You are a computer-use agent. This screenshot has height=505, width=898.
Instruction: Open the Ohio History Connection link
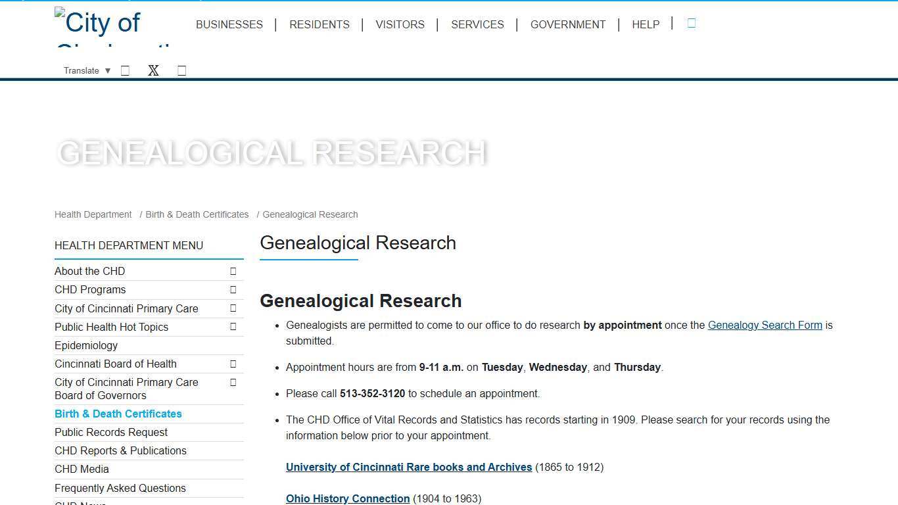(348, 498)
